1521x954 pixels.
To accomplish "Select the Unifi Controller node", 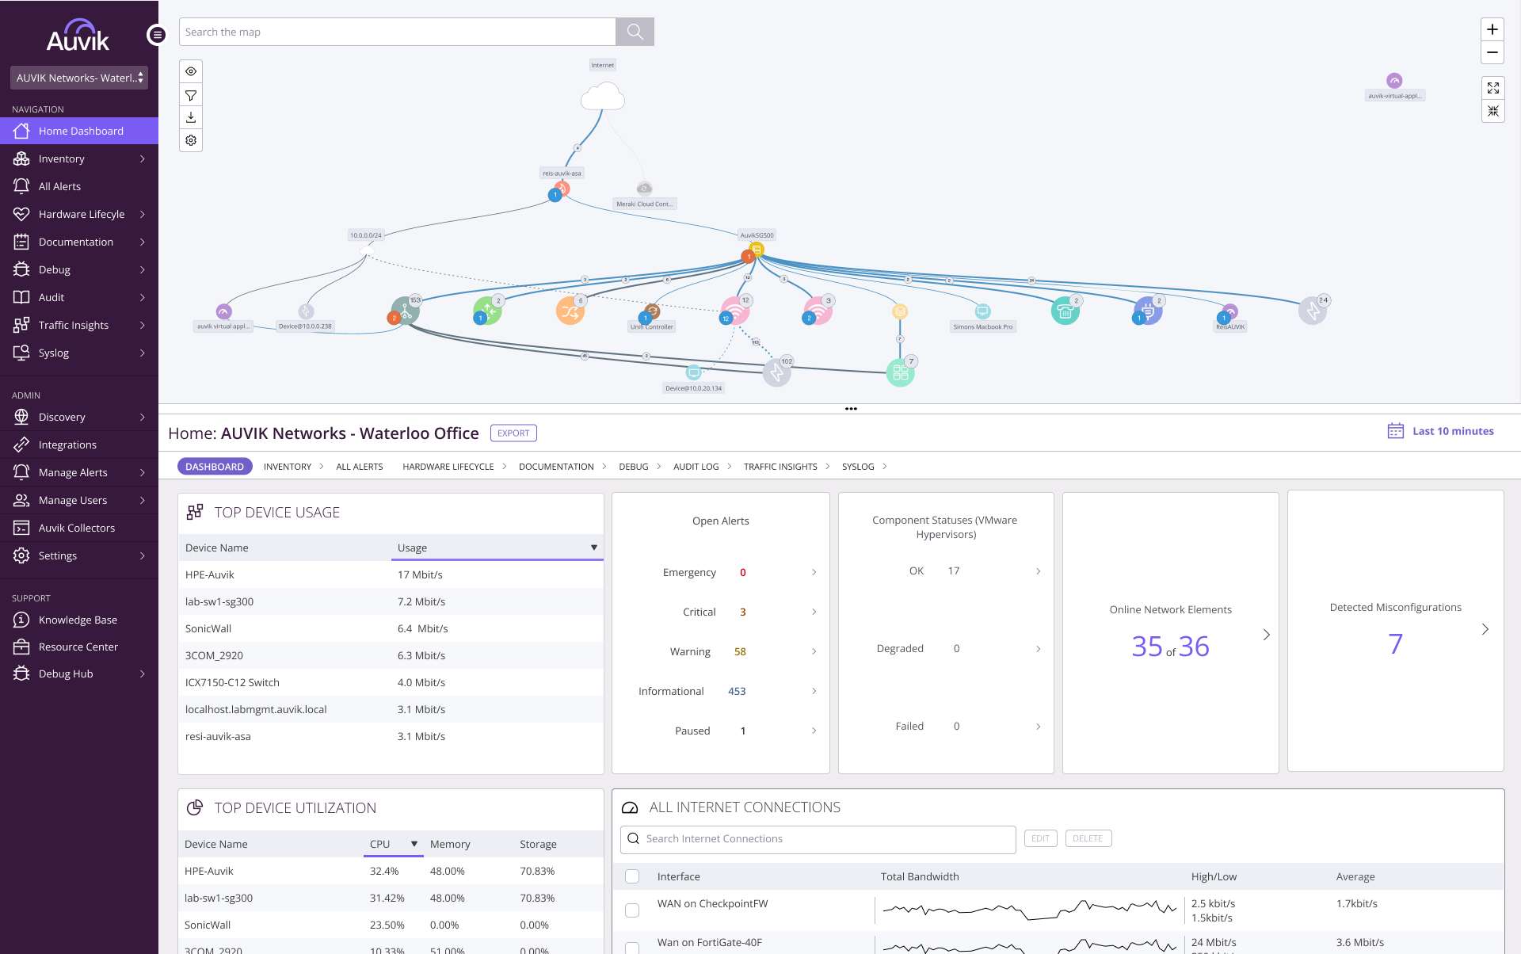I will (x=652, y=311).
